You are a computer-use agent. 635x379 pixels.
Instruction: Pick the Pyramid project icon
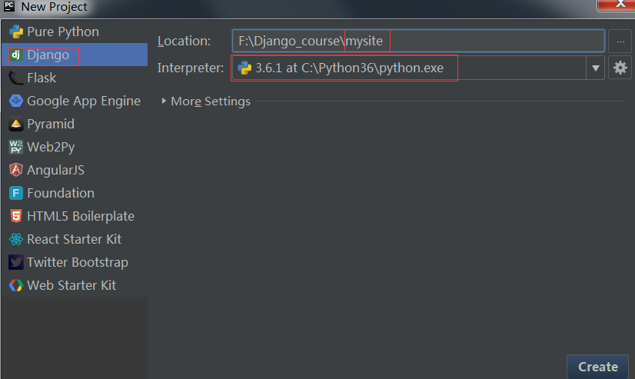[x=15, y=124]
